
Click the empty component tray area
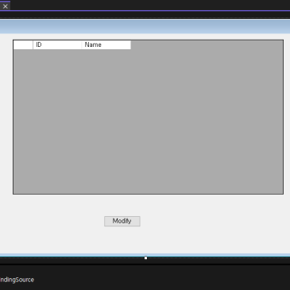point(159,278)
